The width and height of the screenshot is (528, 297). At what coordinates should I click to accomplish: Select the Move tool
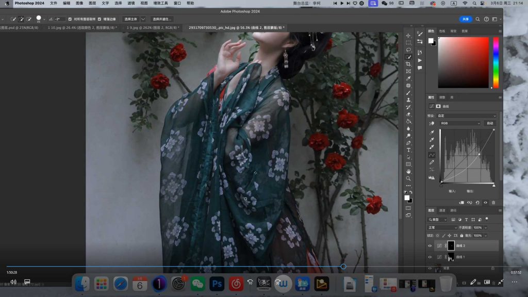(408, 36)
